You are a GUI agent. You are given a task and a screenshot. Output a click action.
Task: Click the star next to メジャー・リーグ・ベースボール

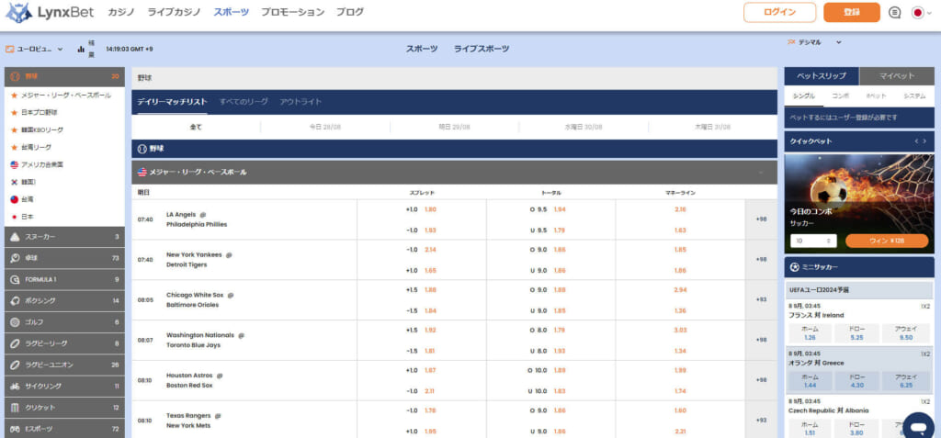(x=15, y=95)
